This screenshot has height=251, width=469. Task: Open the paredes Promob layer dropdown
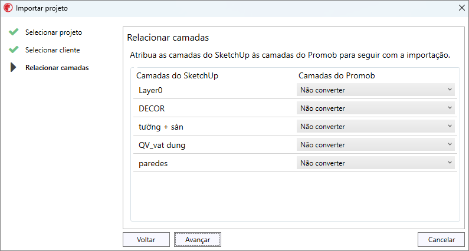376,163
